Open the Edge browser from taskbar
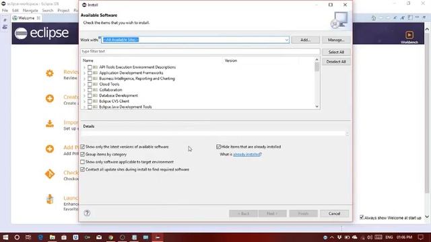This screenshot has width=431, height=242. coord(40,237)
